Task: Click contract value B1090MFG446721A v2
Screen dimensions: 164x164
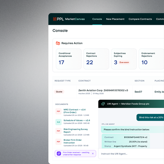Action: pyautogui.click(x=136, y=137)
